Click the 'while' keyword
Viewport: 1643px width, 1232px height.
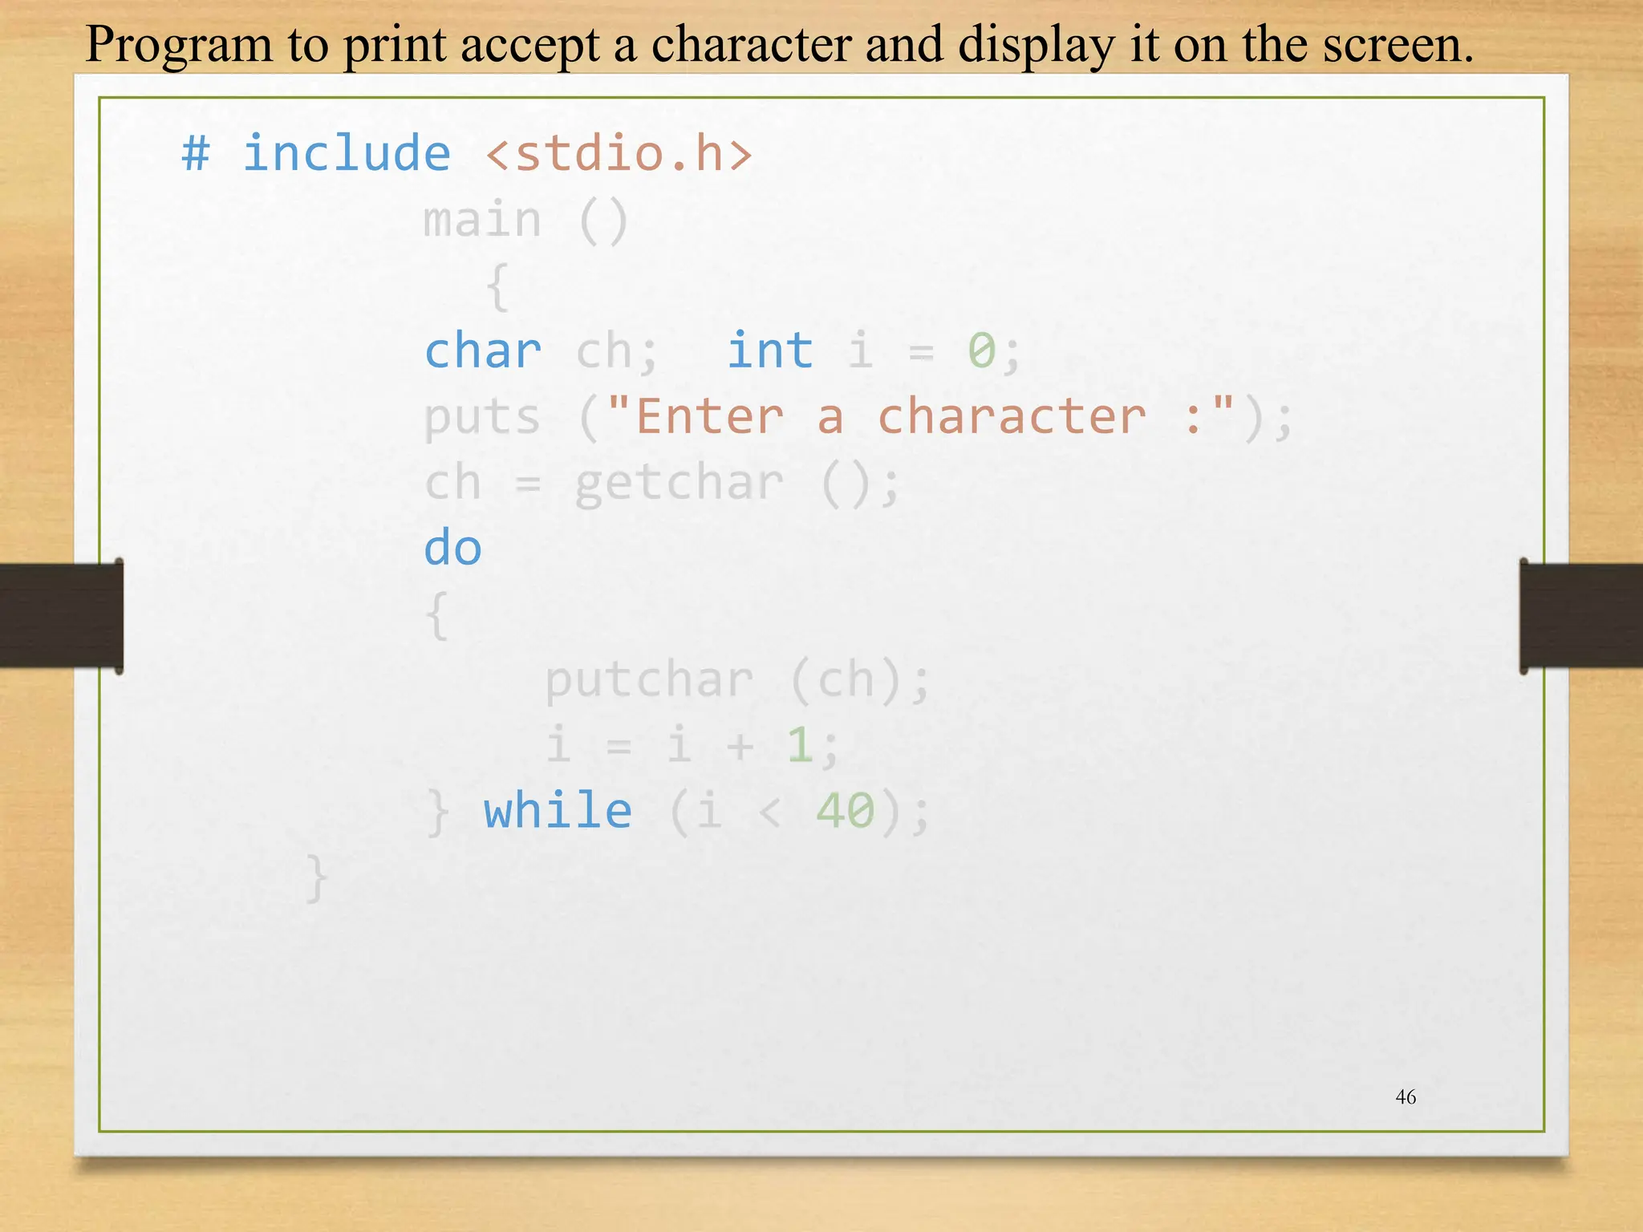[x=558, y=811]
